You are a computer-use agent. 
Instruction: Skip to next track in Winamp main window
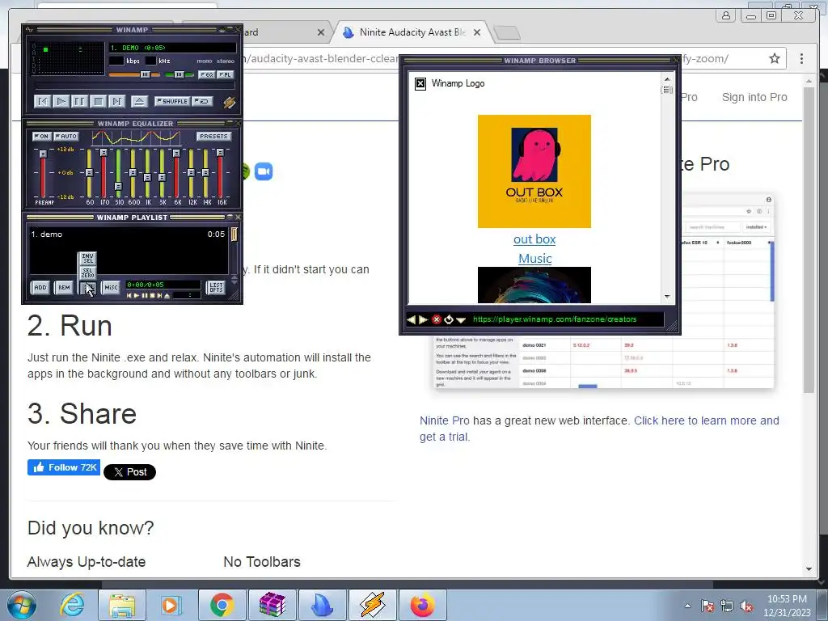click(116, 101)
